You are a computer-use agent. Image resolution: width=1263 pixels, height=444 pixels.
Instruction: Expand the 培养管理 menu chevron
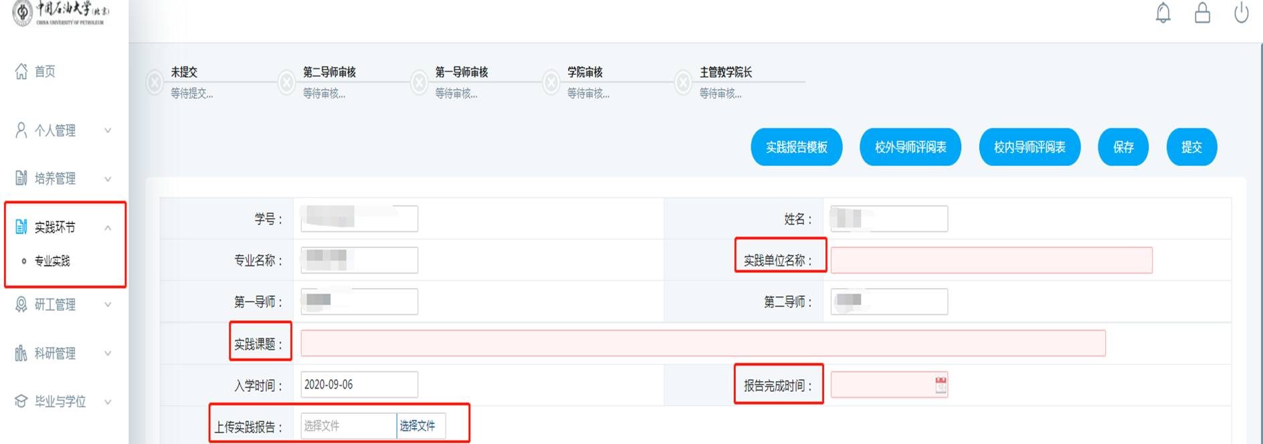108,179
